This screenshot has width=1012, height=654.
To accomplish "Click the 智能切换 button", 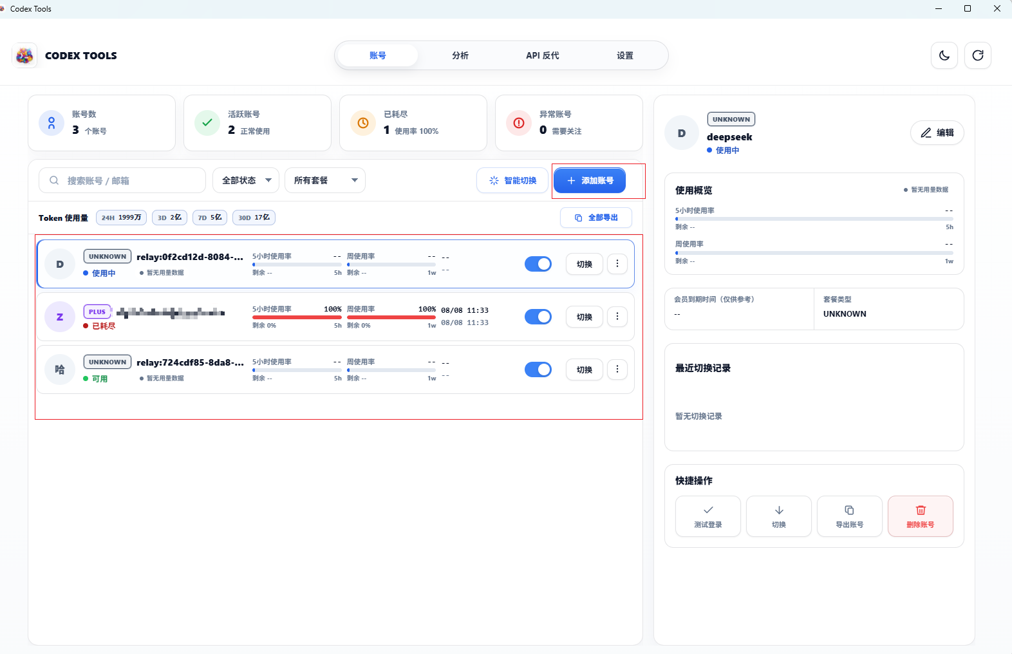I will click(513, 181).
